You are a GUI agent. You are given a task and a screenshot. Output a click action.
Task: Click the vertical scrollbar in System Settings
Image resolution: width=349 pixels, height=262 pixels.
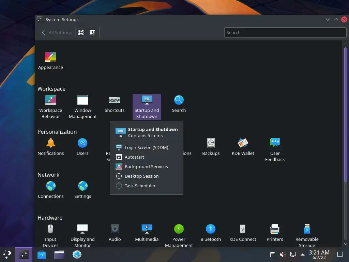tap(346, 115)
